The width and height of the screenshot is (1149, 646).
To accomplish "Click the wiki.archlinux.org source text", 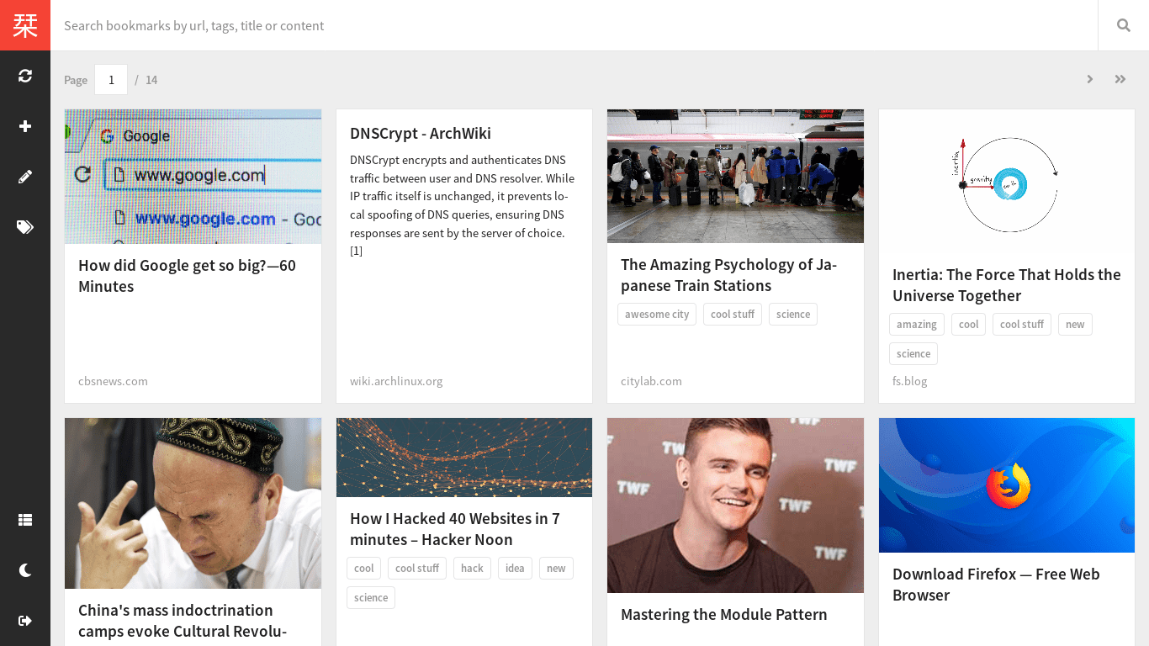I will point(396,381).
